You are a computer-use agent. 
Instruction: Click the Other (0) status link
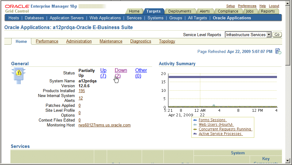141,73
